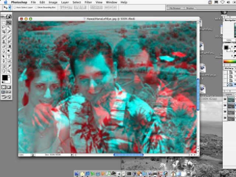Open the Apple menu
Image resolution: width=236 pixels, height=177 pixels.
tap(4, 2)
